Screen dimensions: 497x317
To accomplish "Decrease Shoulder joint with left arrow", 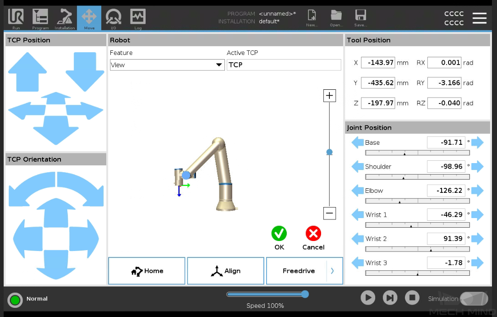I will point(358,166).
